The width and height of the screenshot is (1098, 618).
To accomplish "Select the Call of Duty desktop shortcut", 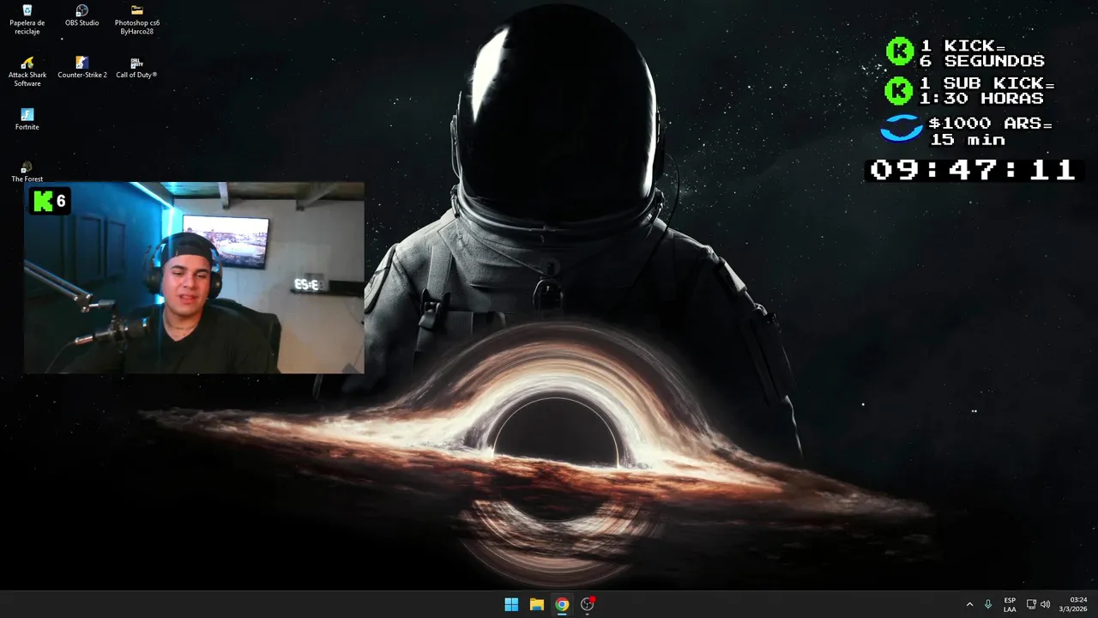I will point(136,68).
